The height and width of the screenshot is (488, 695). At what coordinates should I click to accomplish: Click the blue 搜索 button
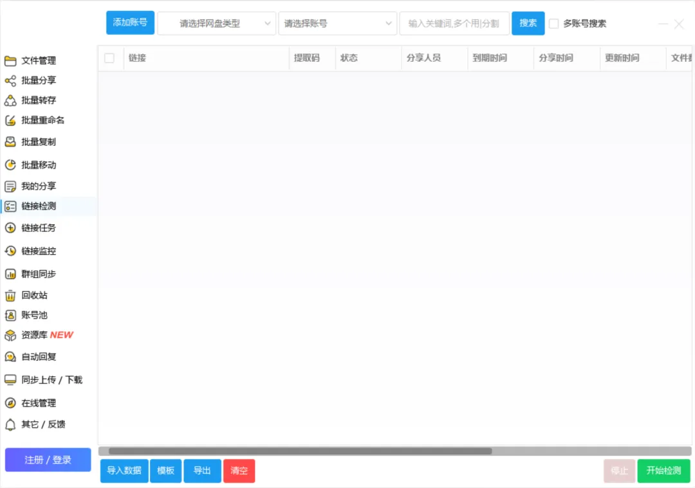528,23
